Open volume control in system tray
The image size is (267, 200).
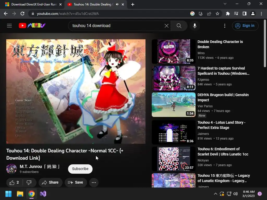(x=235, y=194)
